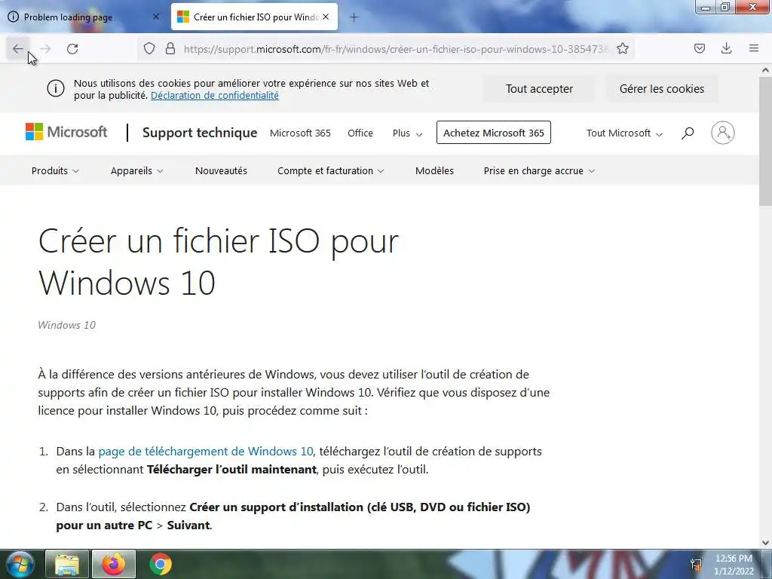Click the system tray network icon
The image size is (772, 579).
696,564
